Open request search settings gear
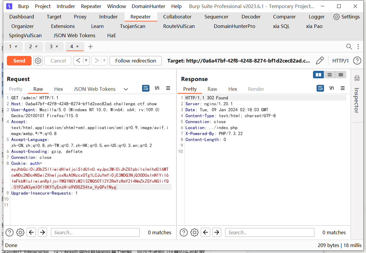This screenshot has width=366, height=253. tap(20, 232)
